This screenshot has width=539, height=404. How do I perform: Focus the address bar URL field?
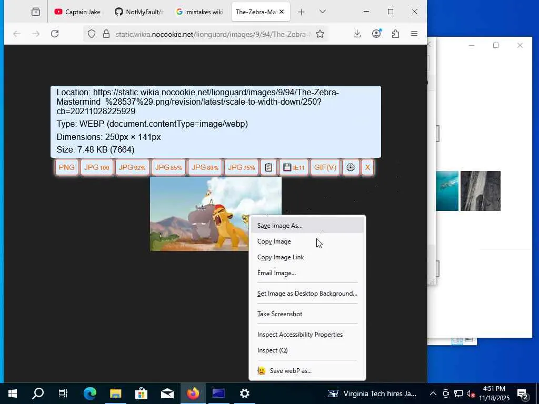[x=212, y=34]
